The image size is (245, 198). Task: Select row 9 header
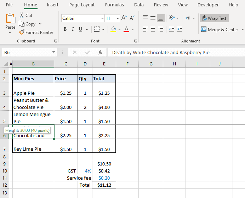click(x=4, y=164)
